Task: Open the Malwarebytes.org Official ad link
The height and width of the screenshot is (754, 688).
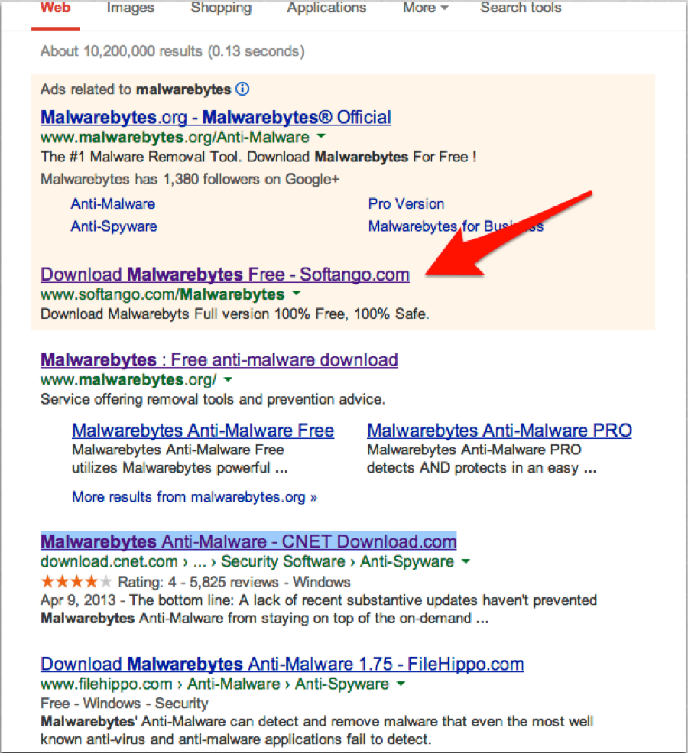Action: click(x=216, y=118)
